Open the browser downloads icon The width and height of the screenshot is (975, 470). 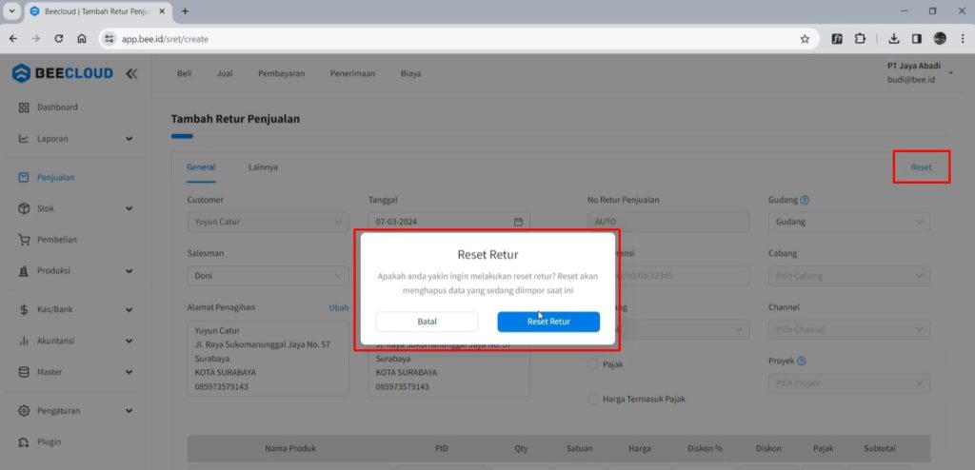(x=893, y=39)
